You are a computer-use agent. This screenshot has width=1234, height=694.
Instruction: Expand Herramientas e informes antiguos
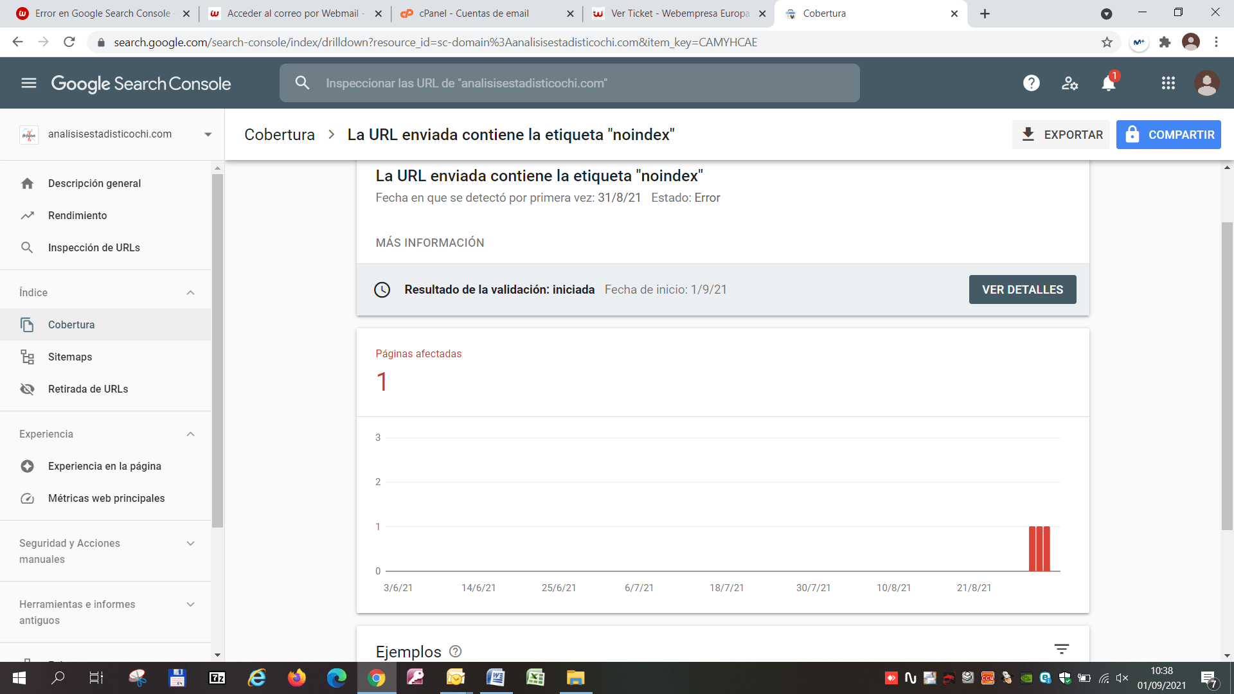(190, 605)
